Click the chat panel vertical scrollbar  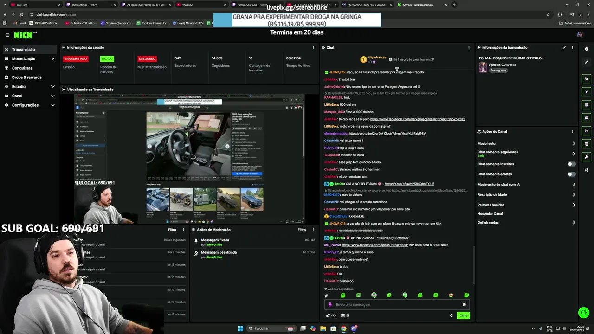pos(473,264)
